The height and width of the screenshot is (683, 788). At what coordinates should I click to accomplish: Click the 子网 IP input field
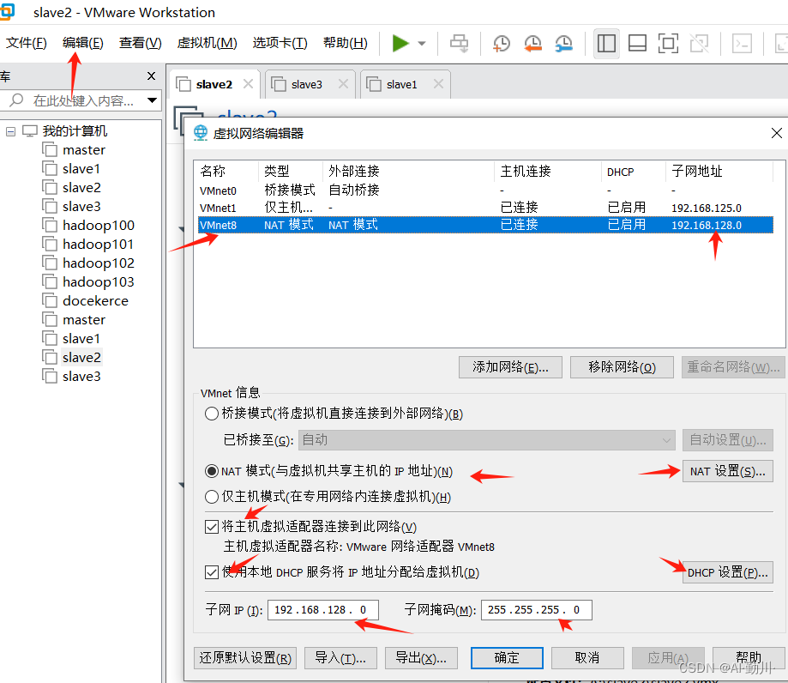click(323, 610)
